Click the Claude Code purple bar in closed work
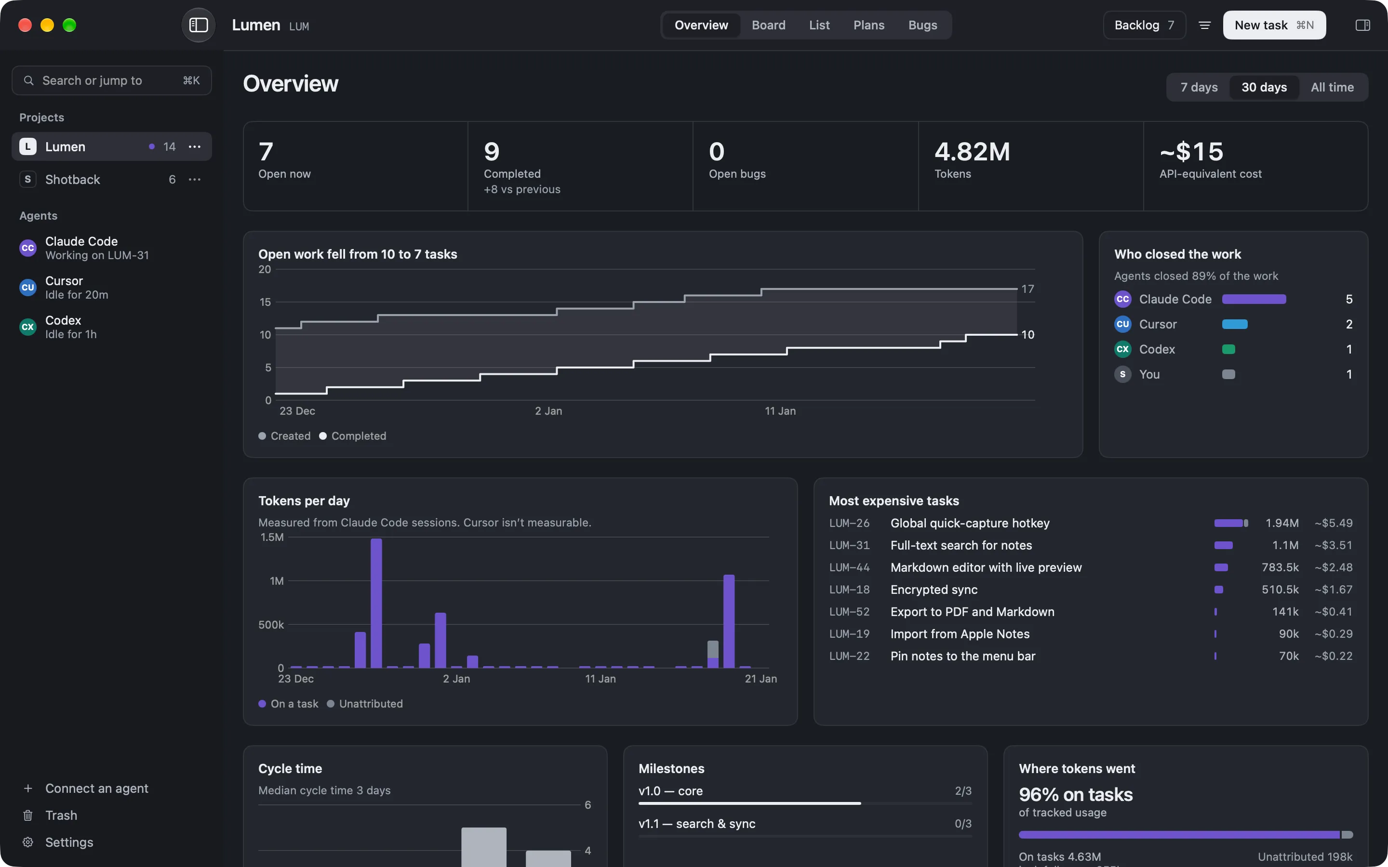 pyautogui.click(x=1254, y=299)
